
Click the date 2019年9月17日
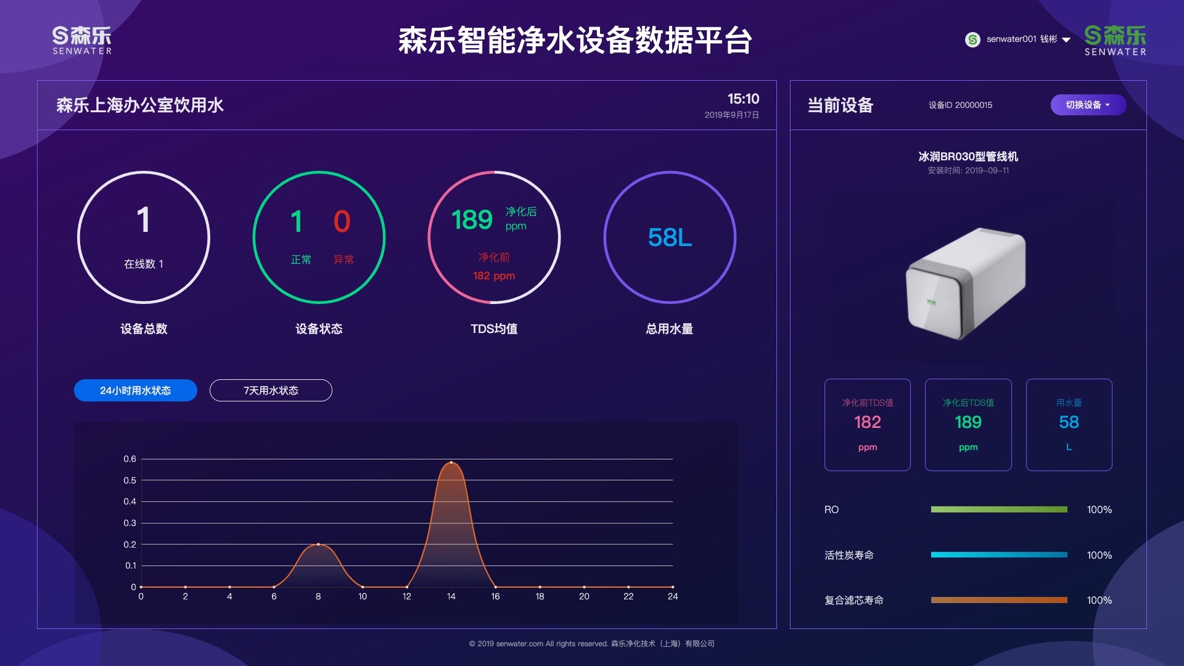[x=732, y=115]
